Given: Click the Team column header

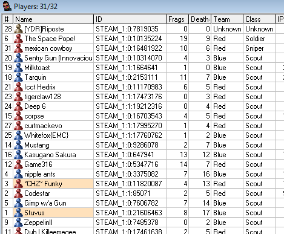Looking at the screenshot, I should click(227, 19).
